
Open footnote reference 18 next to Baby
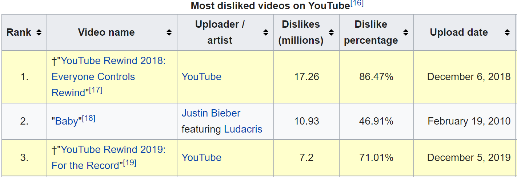(88, 118)
